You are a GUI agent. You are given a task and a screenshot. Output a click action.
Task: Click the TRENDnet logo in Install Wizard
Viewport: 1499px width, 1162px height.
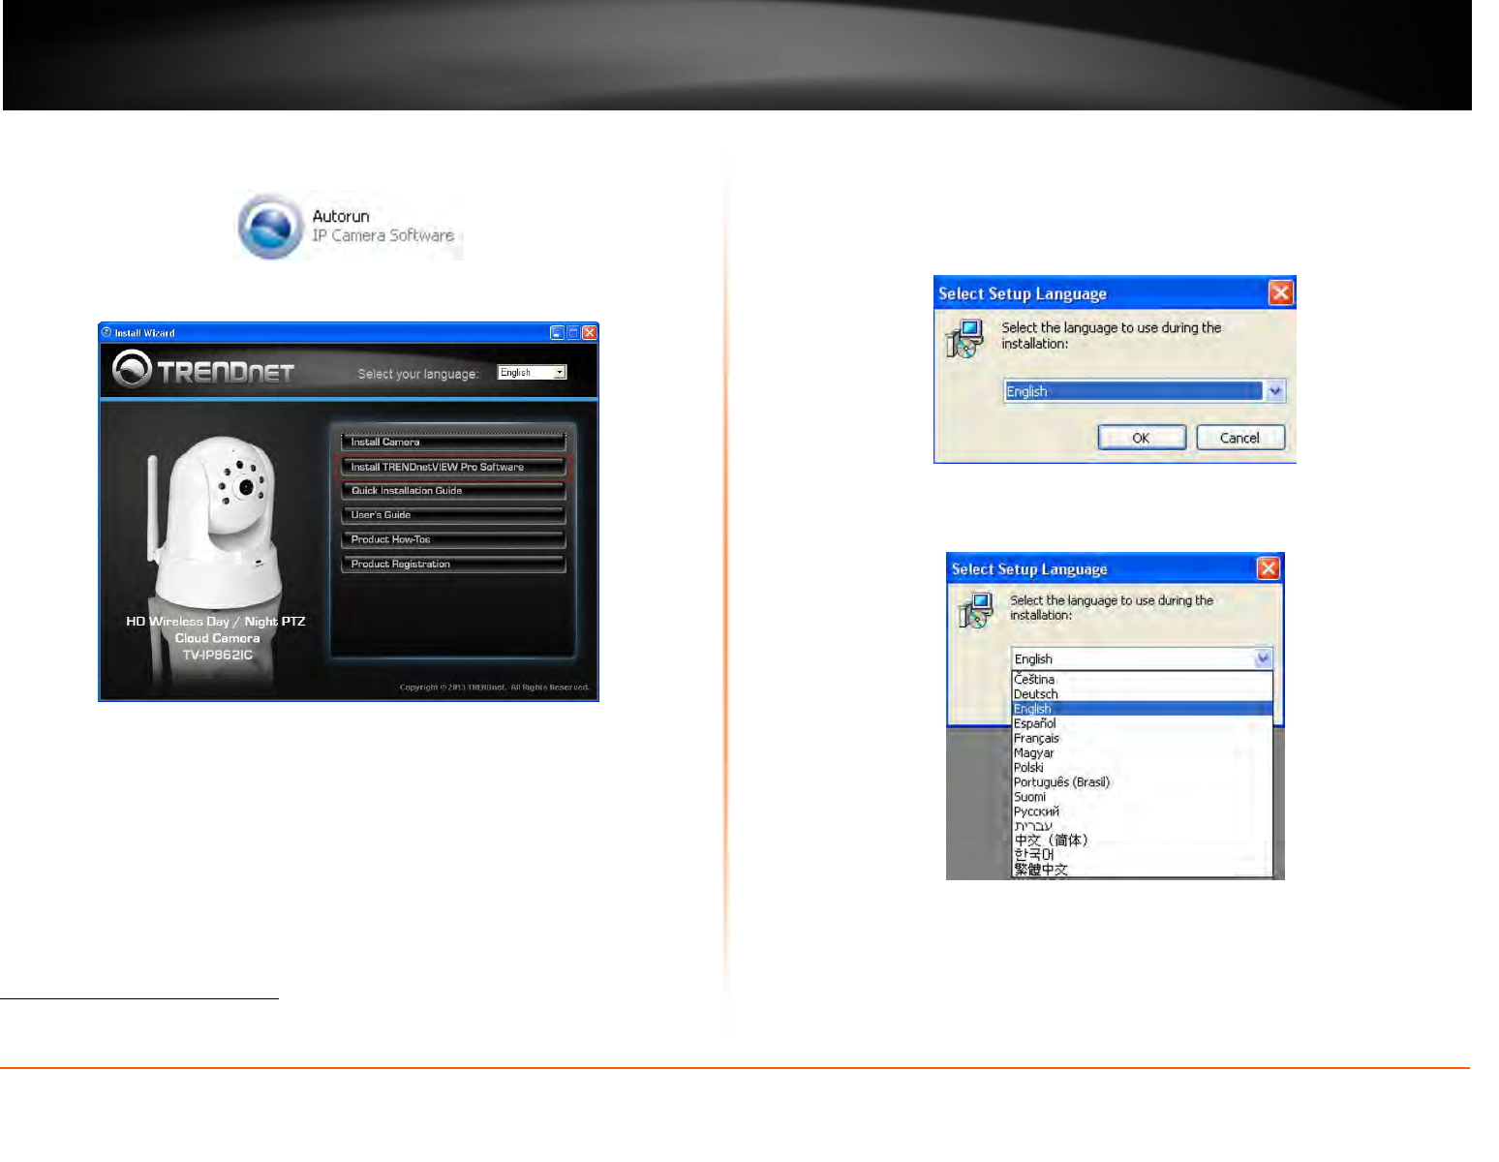coord(203,370)
